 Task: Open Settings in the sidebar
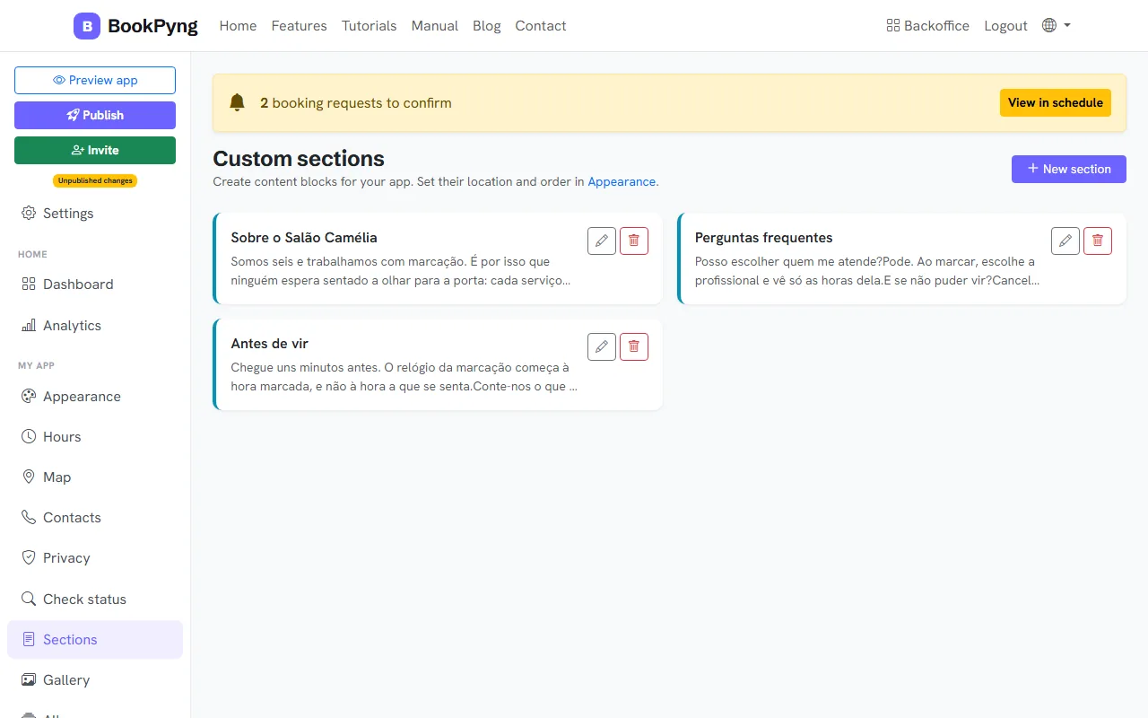(95, 214)
